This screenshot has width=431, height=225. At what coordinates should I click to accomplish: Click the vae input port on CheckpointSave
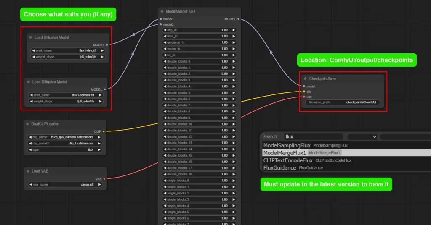point(304,97)
